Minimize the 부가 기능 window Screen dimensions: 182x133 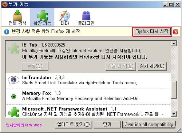coord(165,5)
